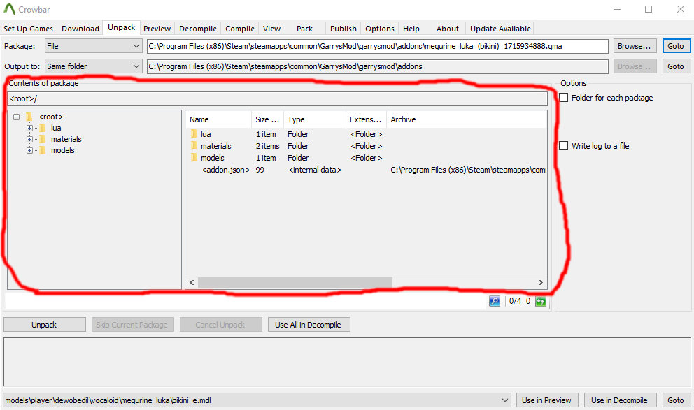Go to the Compile tab
The width and height of the screenshot is (694, 410).
[x=240, y=29]
